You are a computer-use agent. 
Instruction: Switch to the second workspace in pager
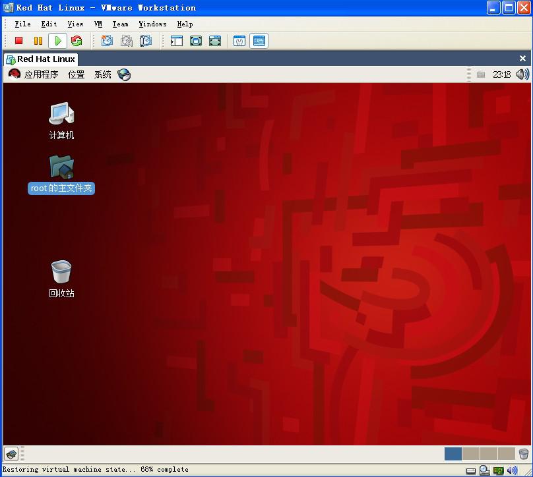470,454
